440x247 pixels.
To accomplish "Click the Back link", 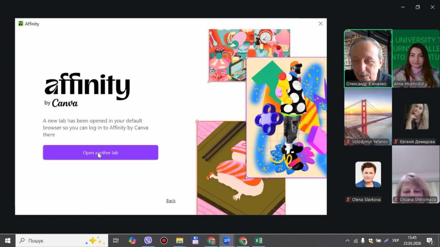I will pyautogui.click(x=171, y=201).
